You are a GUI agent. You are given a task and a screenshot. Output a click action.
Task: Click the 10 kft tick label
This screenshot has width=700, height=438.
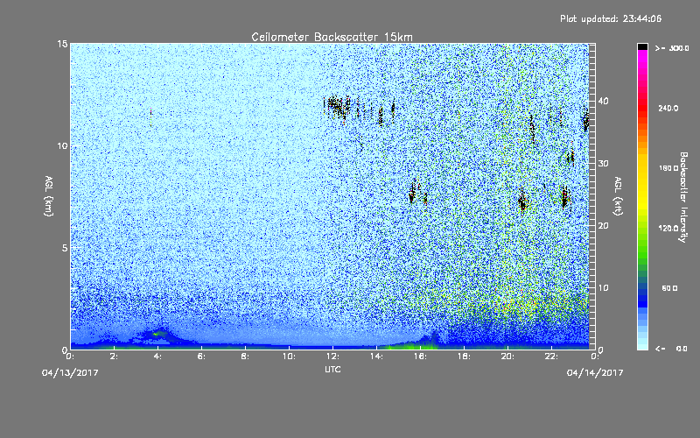click(603, 288)
